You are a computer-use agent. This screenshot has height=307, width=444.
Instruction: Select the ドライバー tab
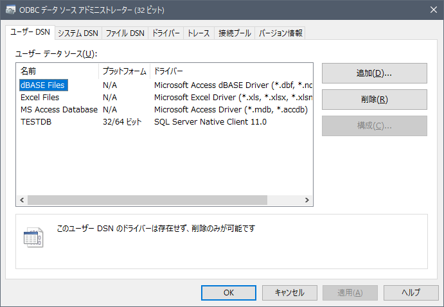point(166,33)
